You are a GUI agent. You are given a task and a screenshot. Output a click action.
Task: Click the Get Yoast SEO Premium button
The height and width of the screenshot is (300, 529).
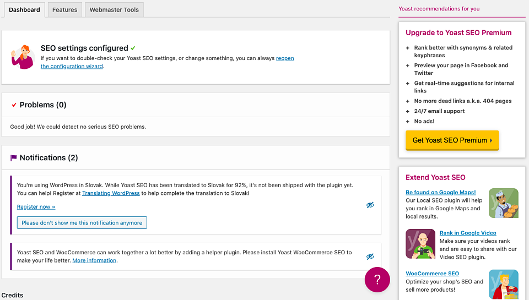452,140
